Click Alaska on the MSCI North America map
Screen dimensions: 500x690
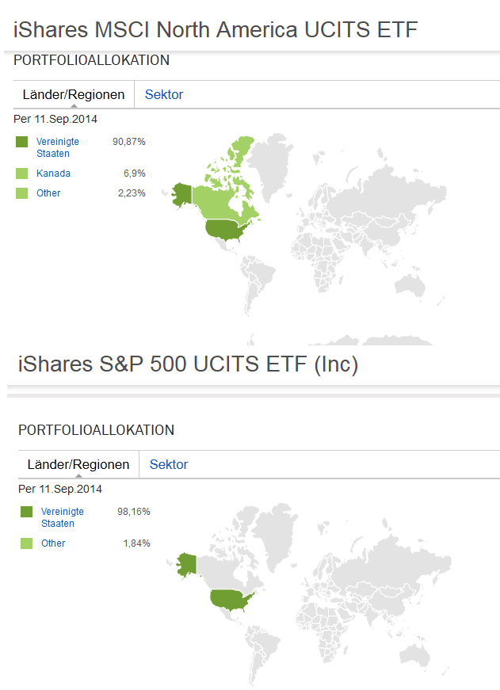(181, 193)
